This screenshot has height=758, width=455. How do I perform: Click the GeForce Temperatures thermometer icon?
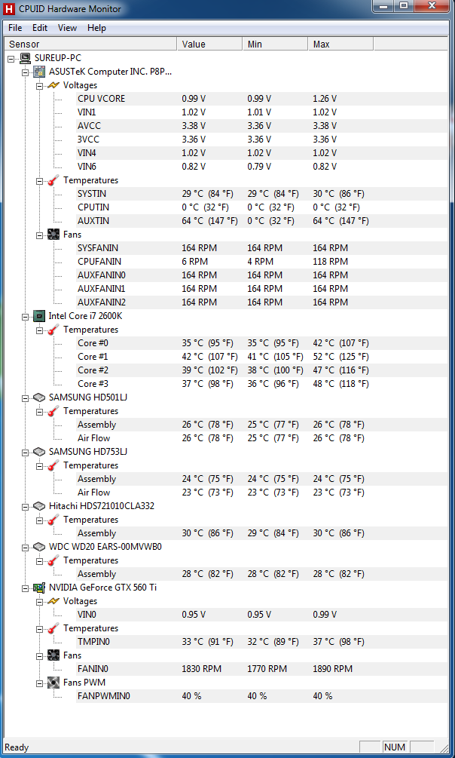pos(53,628)
